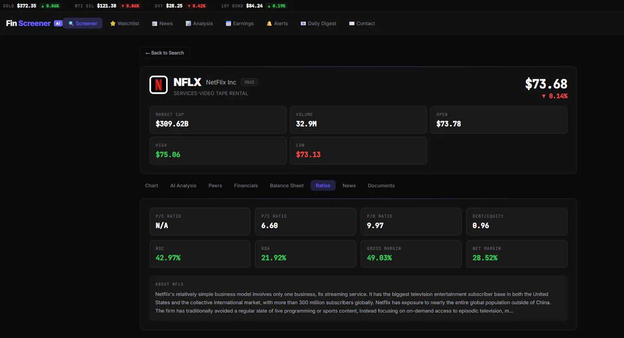The height and width of the screenshot is (338, 624).
Task: Click the Contact envelope icon
Action: click(352, 23)
